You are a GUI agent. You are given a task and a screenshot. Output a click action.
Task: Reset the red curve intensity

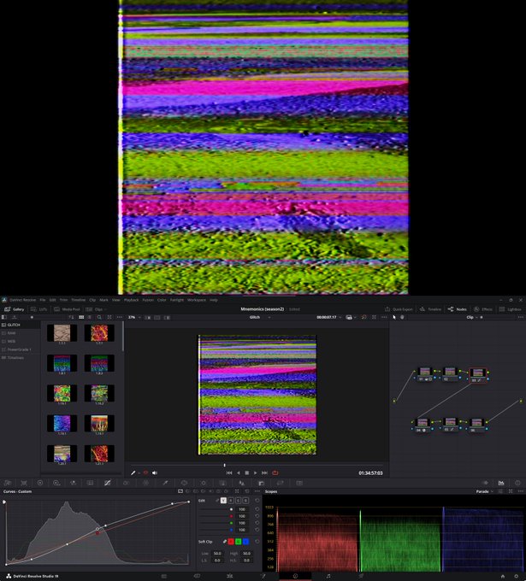point(257,516)
